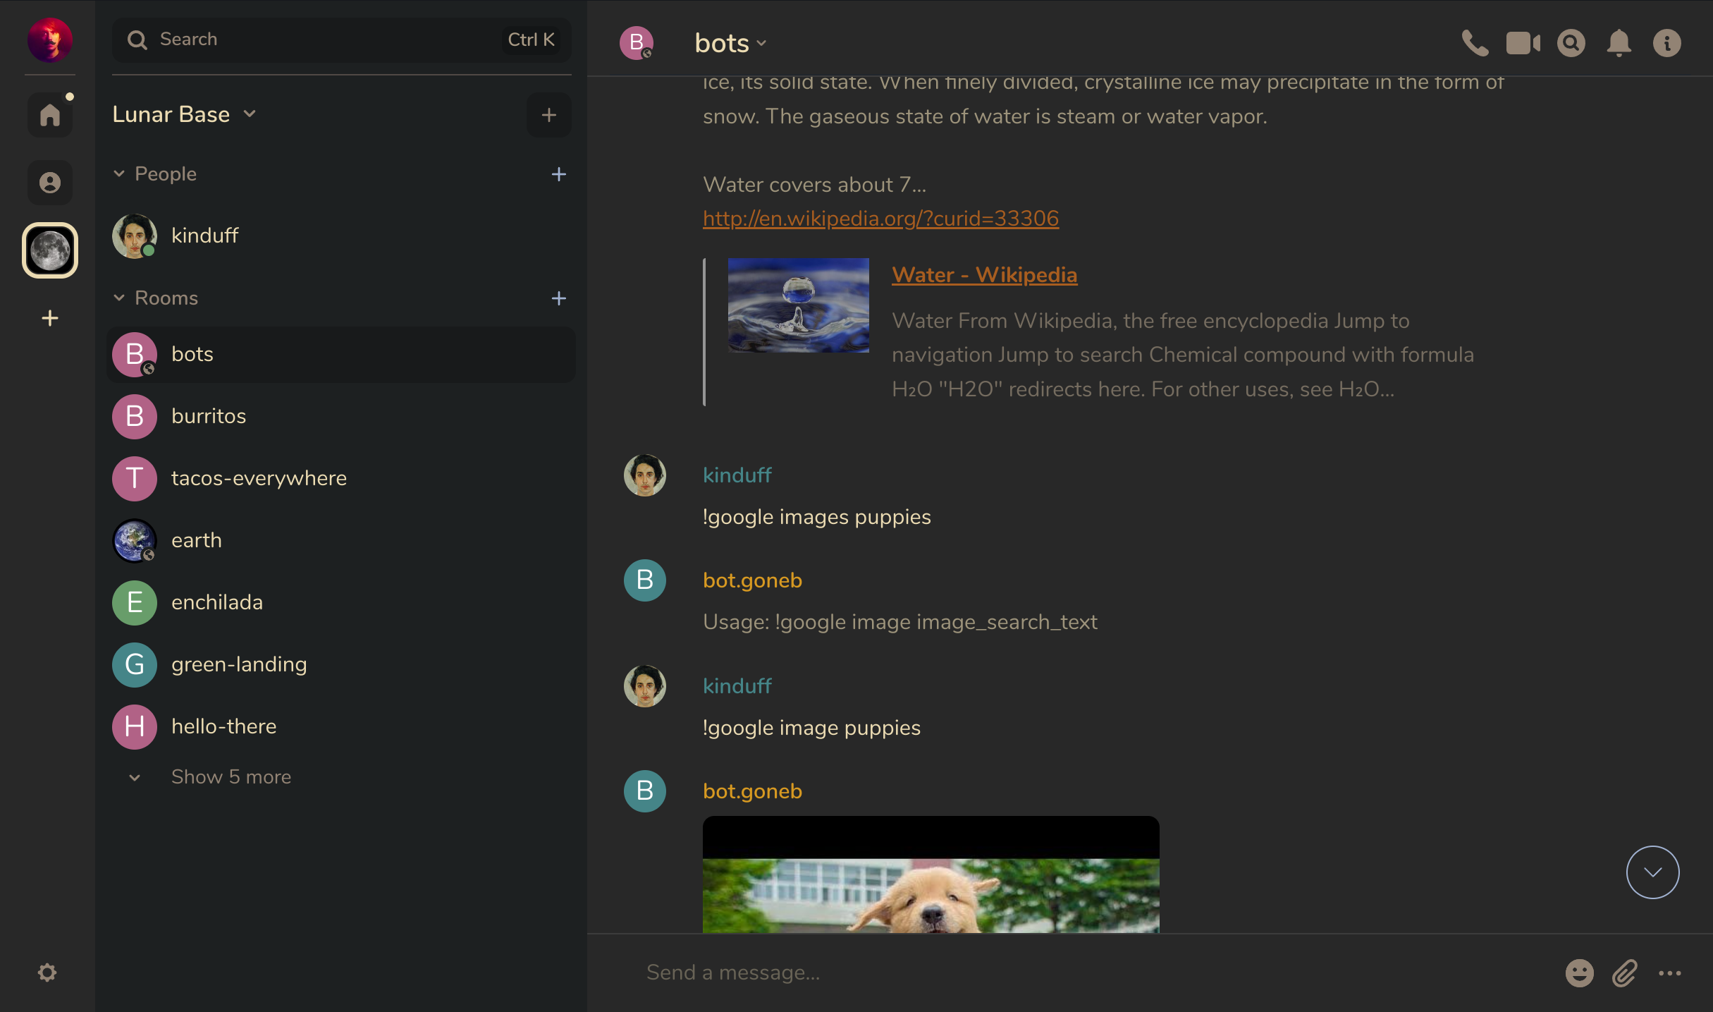Open room search from the header

click(x=1571, y=43)
